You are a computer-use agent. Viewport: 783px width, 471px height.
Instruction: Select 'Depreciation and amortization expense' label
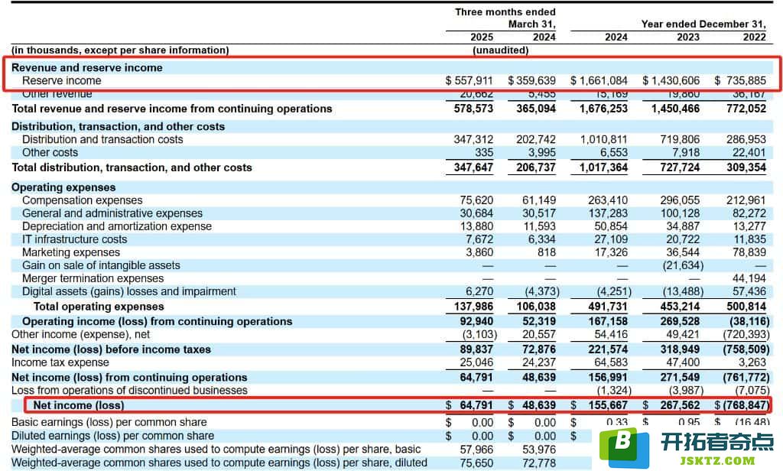[x=117, y=226]
